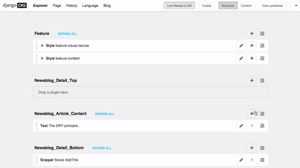Click the pencil edit icon for Style feature-visual-narrow
The height and width of the screenshot is (168, 300).
(241, 46)
